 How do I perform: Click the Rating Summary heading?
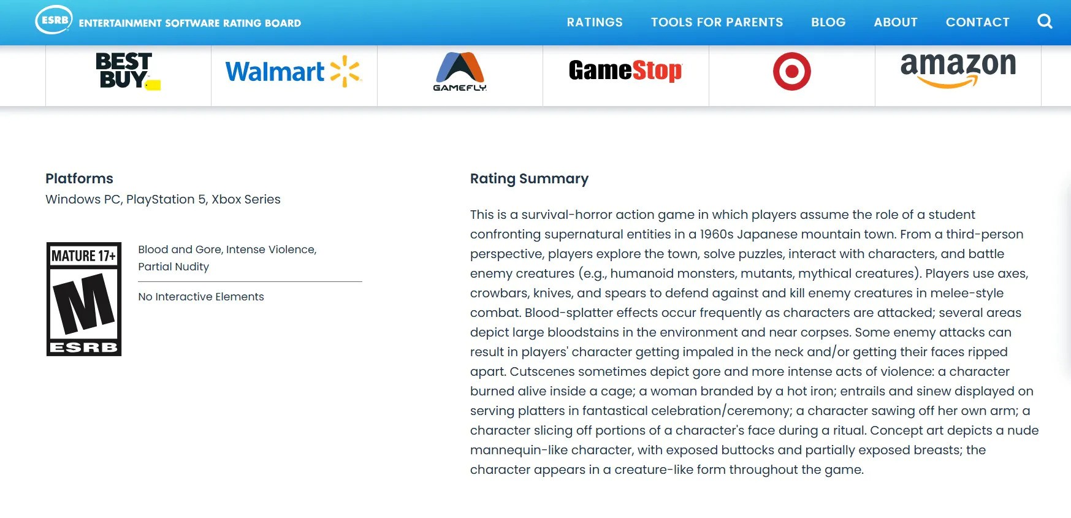(529, 178)
